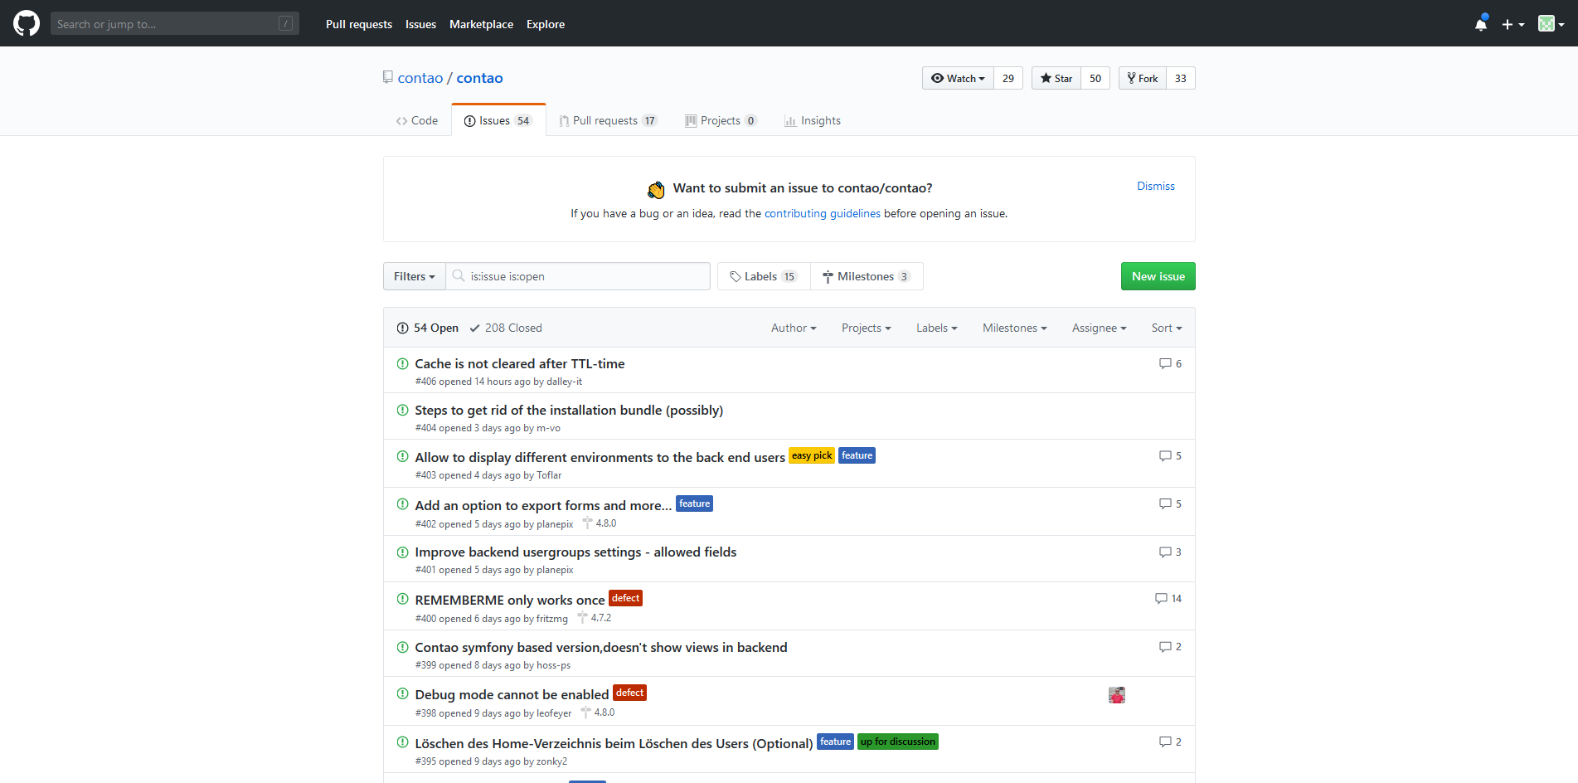
Task: Fork the repository
Action: coord(1143,78)
